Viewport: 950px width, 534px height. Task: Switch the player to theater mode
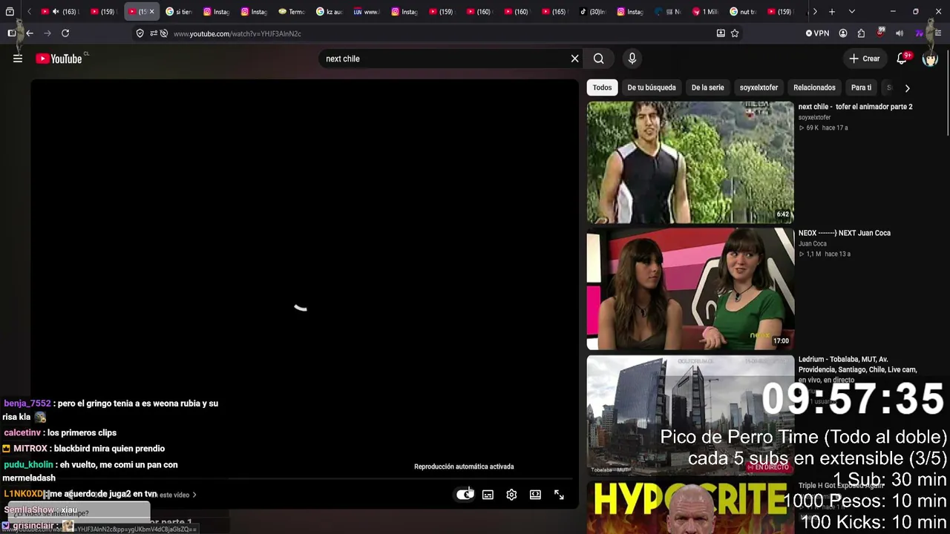[535, 495]
